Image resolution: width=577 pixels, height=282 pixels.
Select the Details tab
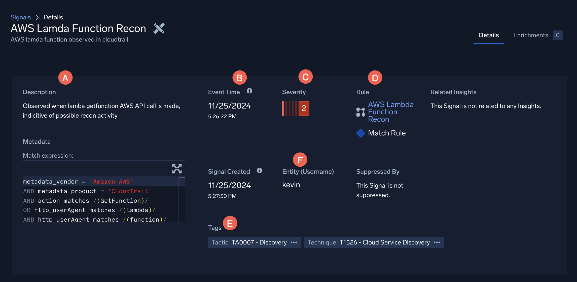pyautogui.click(x=488, y=35)
